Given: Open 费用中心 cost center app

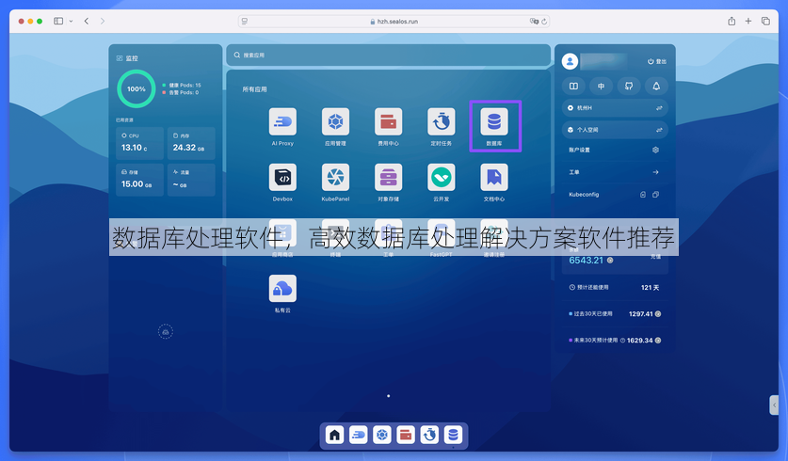Looking at the screenshot, I should (x=389, y=121).
